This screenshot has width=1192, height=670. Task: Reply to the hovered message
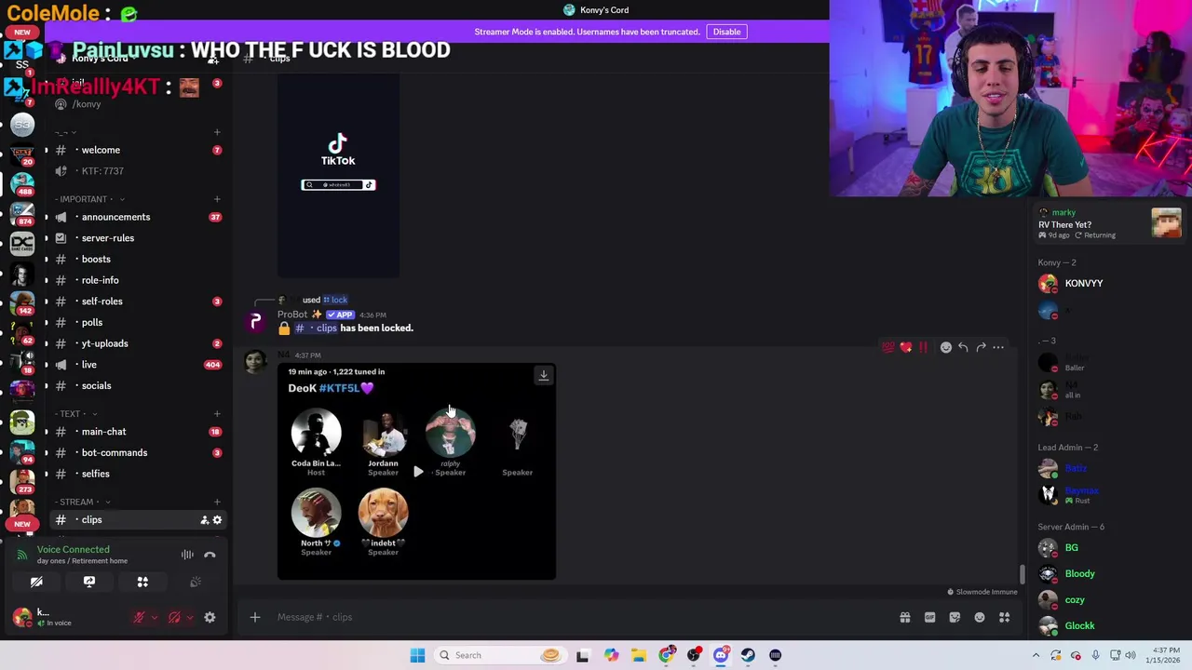point(963,347)
